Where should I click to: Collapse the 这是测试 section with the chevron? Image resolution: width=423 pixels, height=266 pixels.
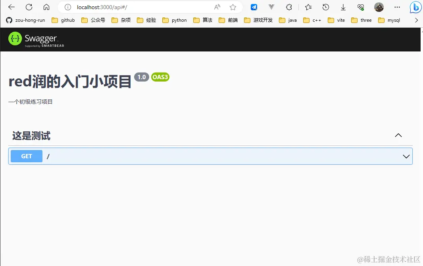(398, 135)
